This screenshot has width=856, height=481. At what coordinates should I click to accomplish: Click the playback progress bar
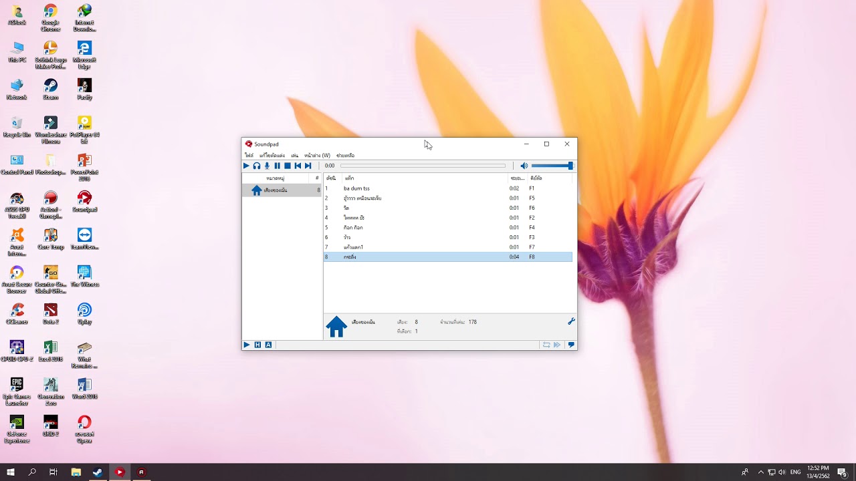point(423,166)
